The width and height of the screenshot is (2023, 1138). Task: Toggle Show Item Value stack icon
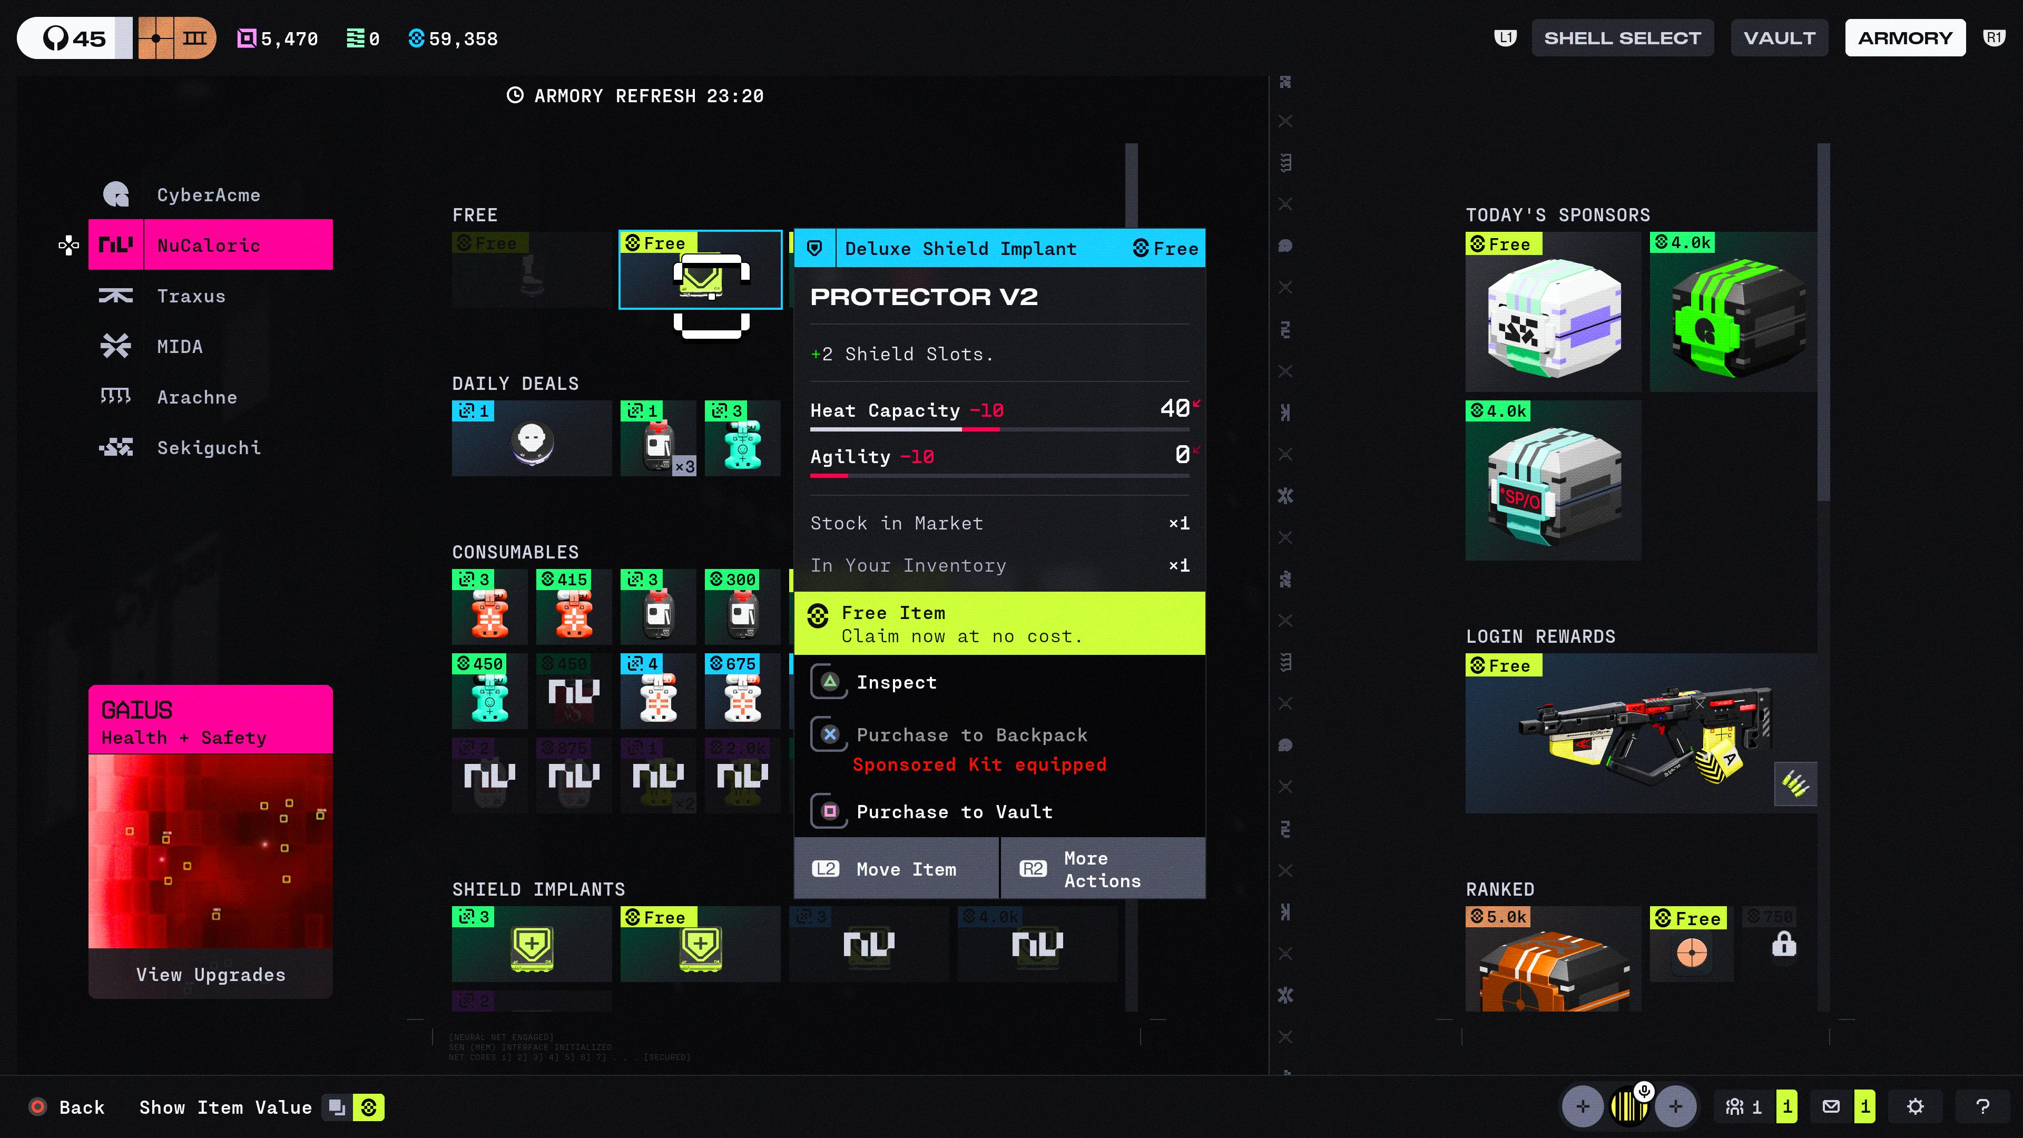pyautogui.click(x=337, y=1107)
